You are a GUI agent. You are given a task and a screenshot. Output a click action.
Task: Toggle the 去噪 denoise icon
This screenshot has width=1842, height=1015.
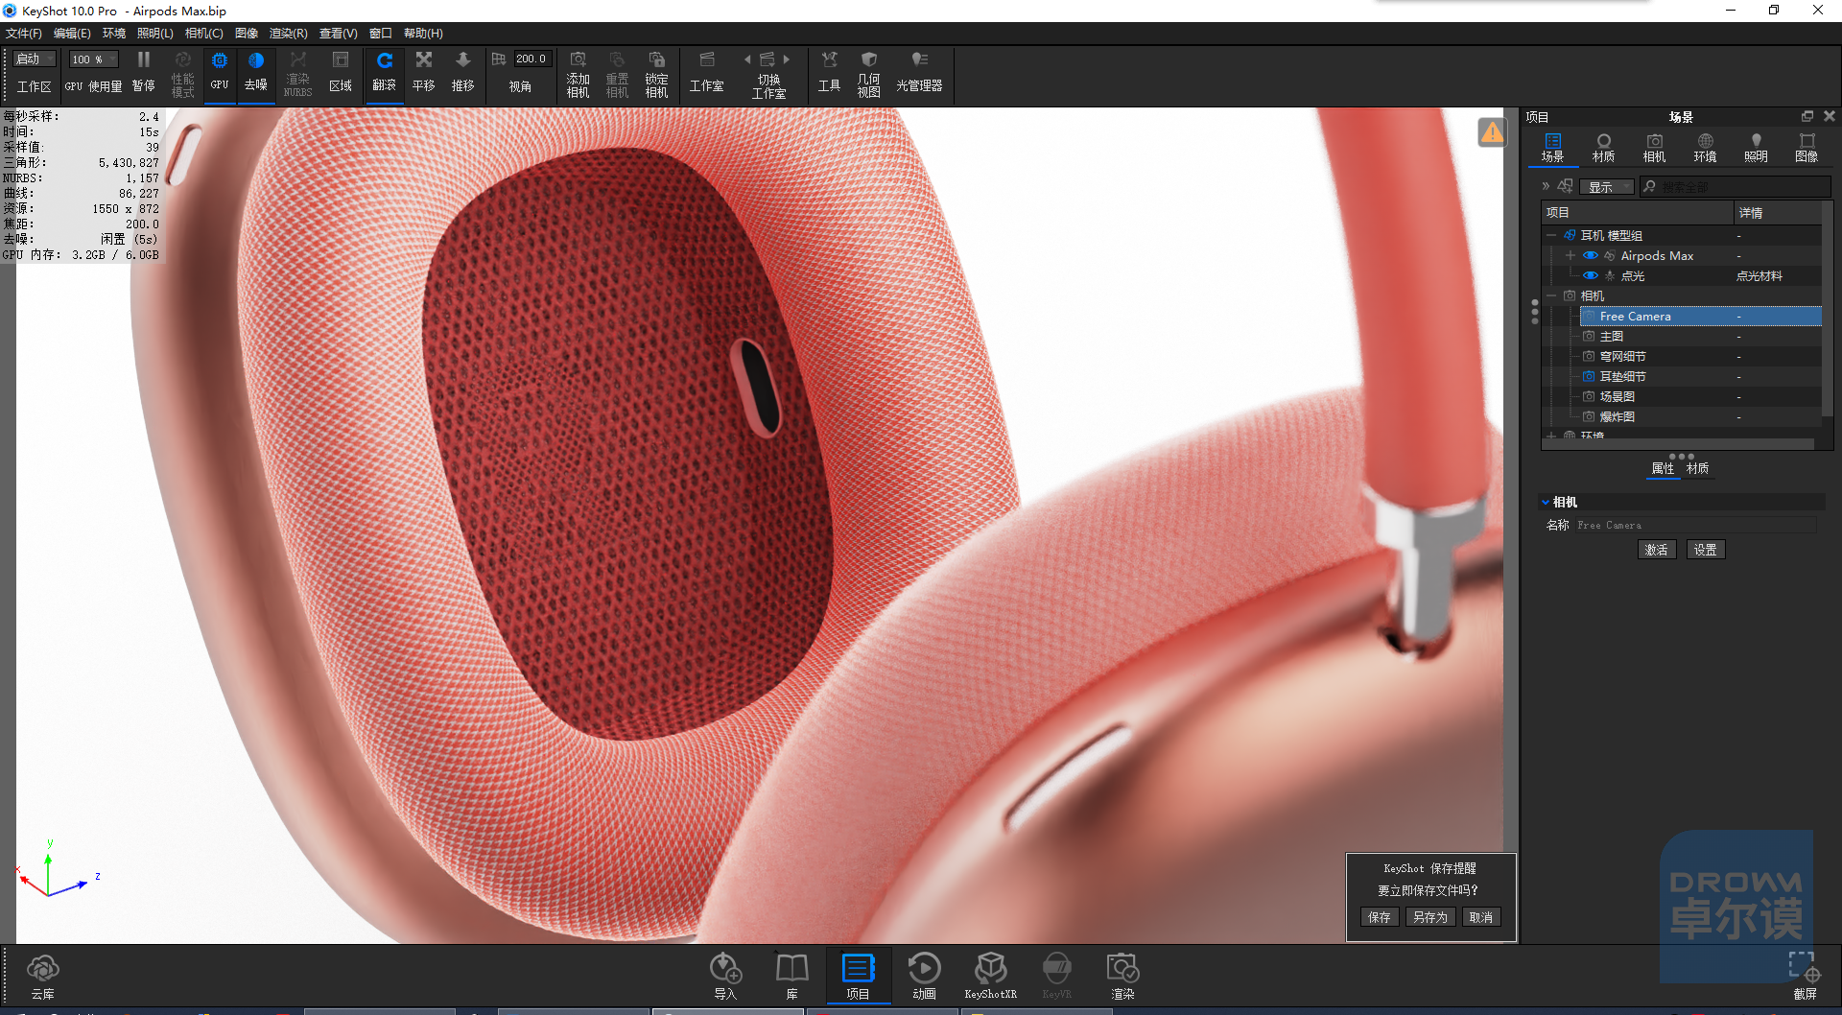click(x=256, y=73)
